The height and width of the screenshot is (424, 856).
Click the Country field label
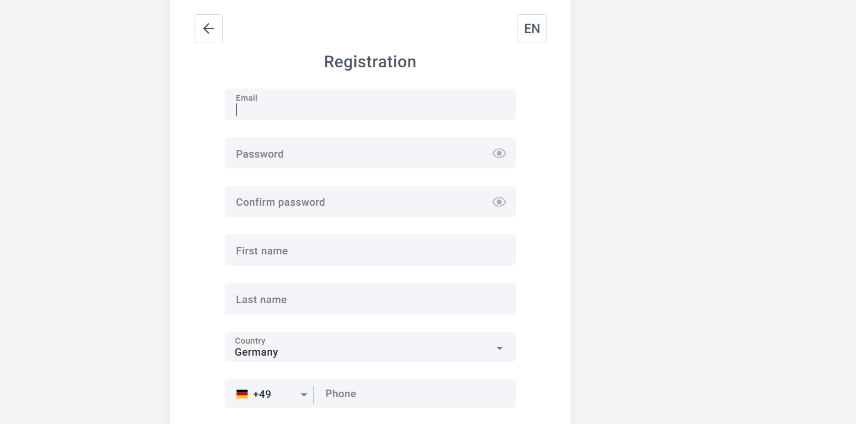coord(250,341)
